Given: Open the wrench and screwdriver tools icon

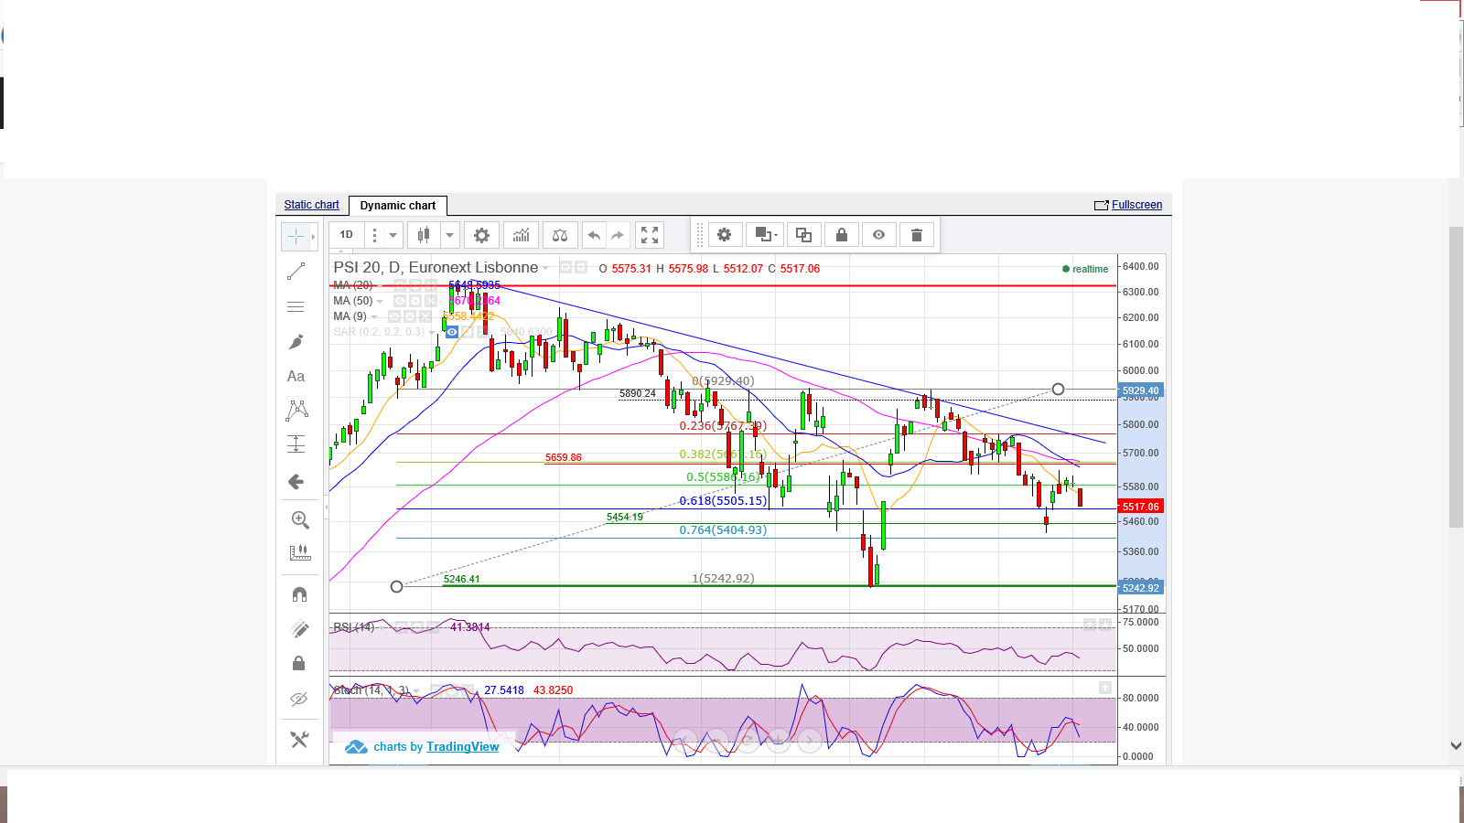Looking at the screenshot, I should pyautogui.click(x=299, y=739).
